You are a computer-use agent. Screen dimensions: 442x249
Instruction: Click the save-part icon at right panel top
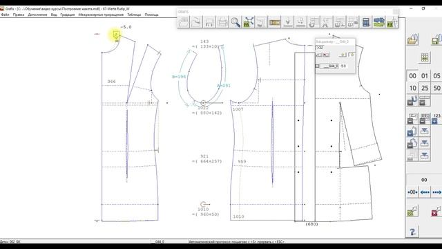(x=436, y=39)
